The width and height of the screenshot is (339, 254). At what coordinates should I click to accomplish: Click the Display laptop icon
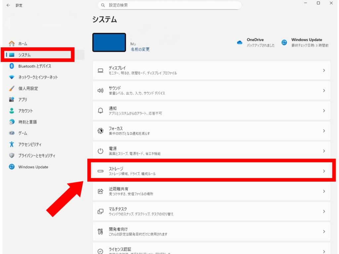tap(100, 70)
